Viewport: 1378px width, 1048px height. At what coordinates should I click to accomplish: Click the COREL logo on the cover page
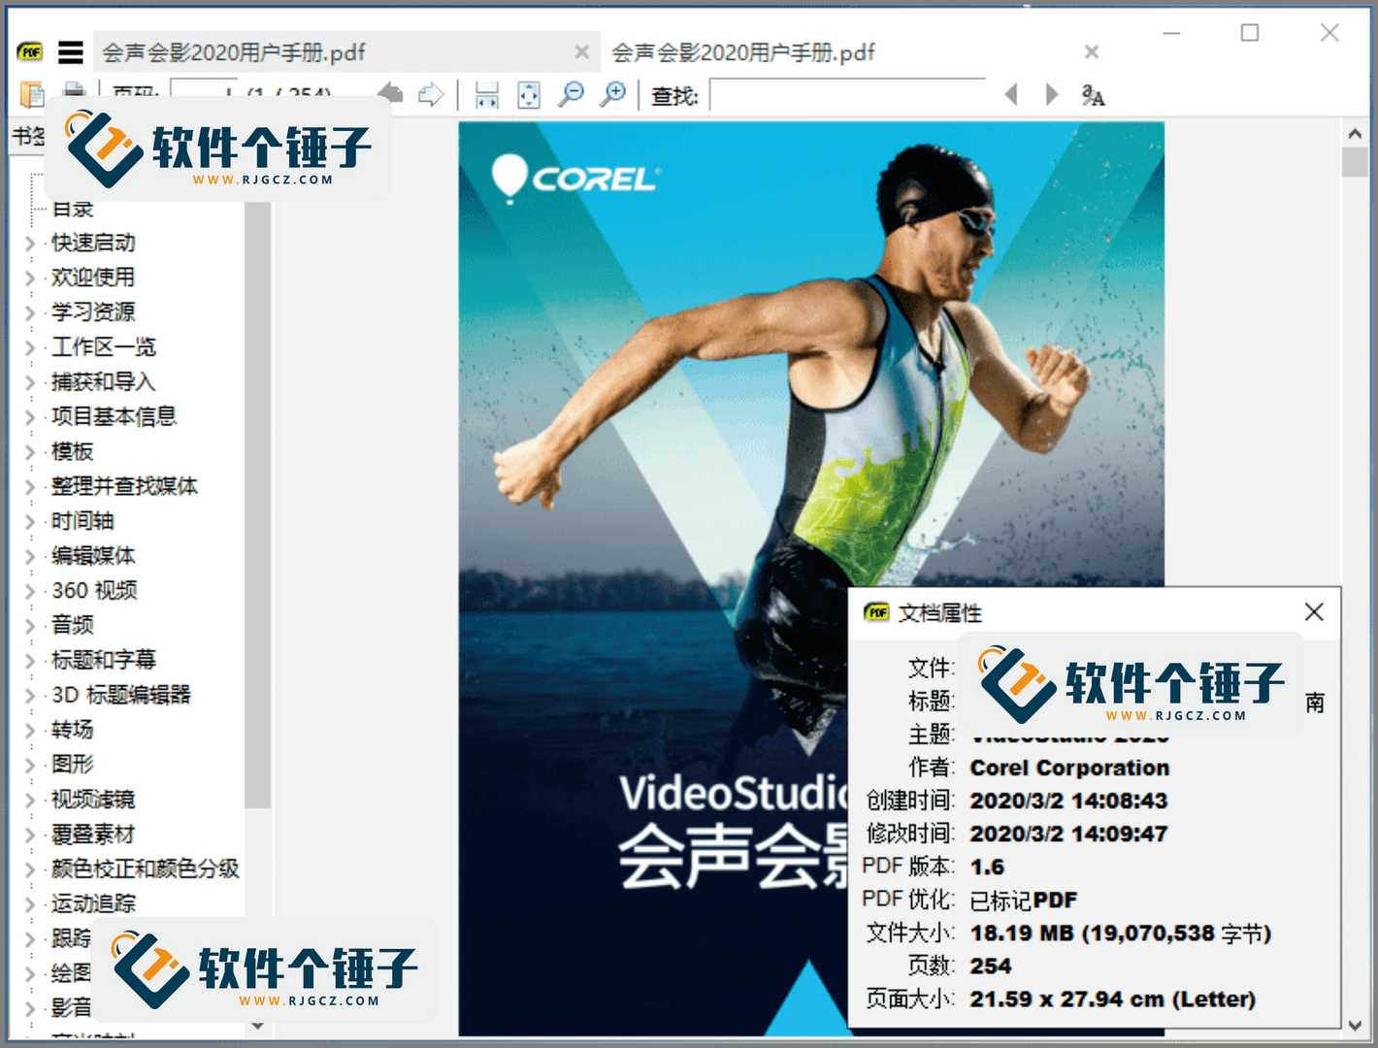click(575, 178)
